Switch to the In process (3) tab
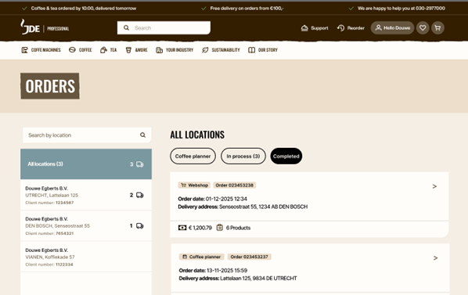This screenshot has height=295, width=468. [243, 156]
